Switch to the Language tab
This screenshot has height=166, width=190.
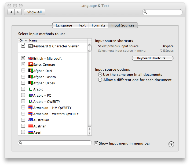click(64, 25)
